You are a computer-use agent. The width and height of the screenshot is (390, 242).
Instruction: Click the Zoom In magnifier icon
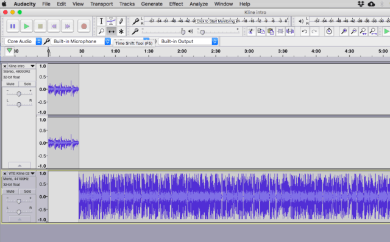coord(344,32)
